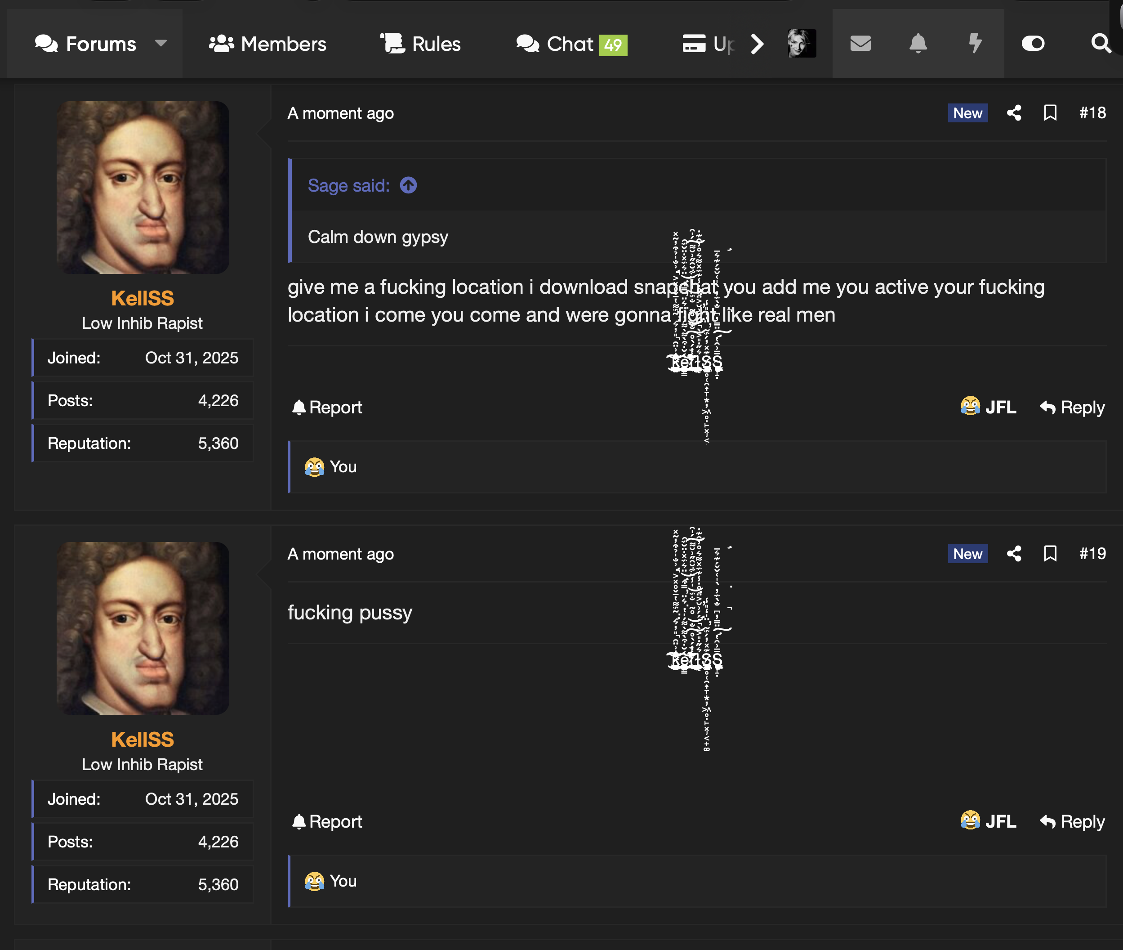React JFL to post #18
This screenshot has width=1123, height=950.
[x=988, y=407]
